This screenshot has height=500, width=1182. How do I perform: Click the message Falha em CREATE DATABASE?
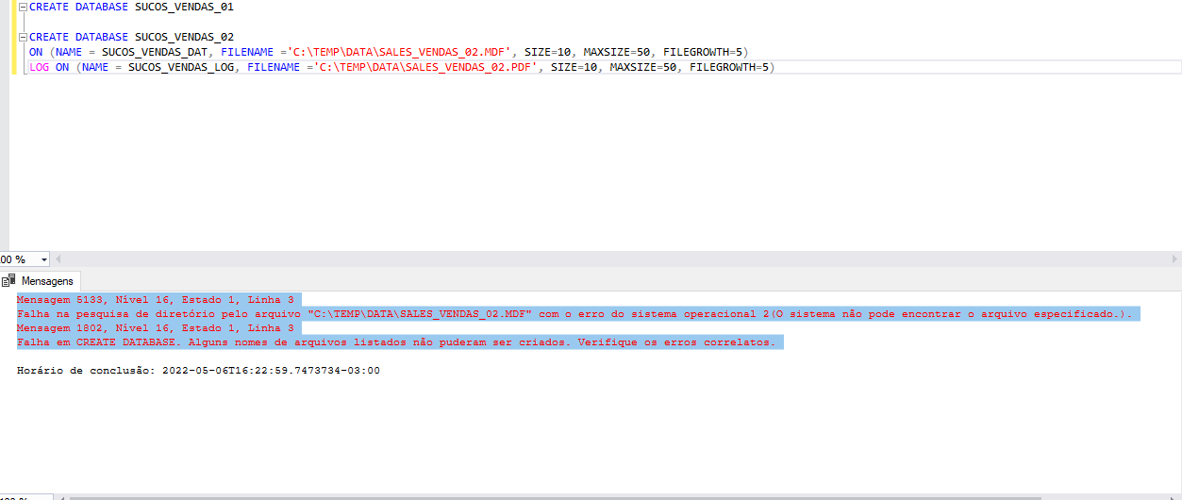[396, 342]
